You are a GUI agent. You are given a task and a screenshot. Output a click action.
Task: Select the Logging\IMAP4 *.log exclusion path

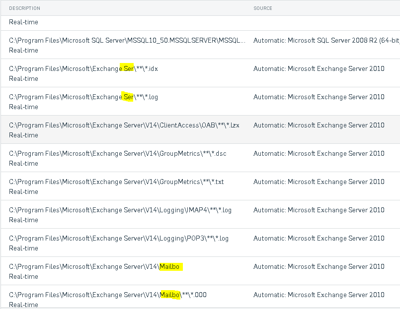click(120, 210)
